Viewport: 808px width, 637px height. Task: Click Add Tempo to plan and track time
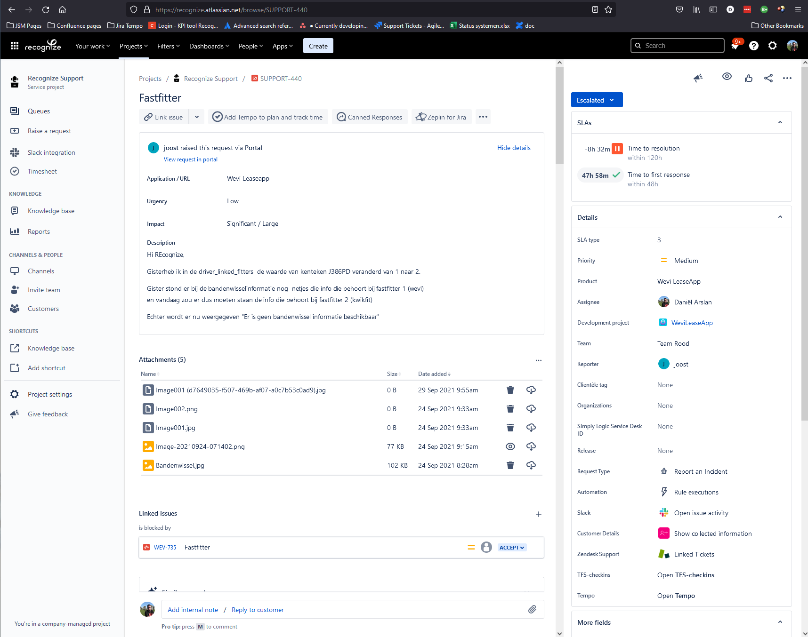coord(268,117)
